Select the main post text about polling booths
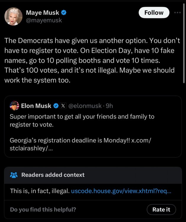 click(x=89, y=60)
